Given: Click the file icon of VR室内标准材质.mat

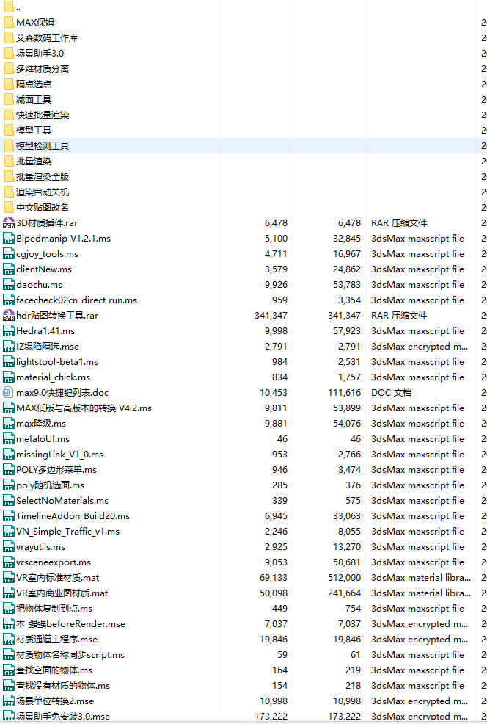Looking at the screenshot, I should coord(9,578).
